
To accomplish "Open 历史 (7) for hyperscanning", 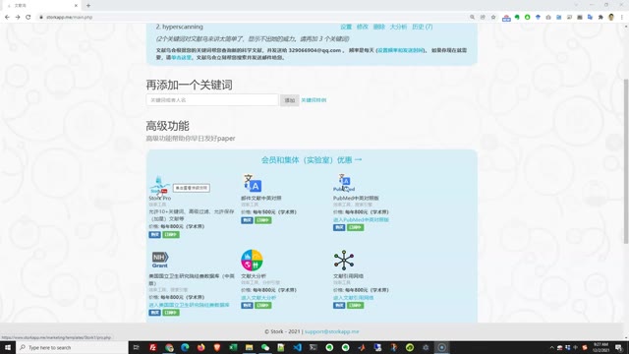I will pyautogui.click(x=422, y=27).
